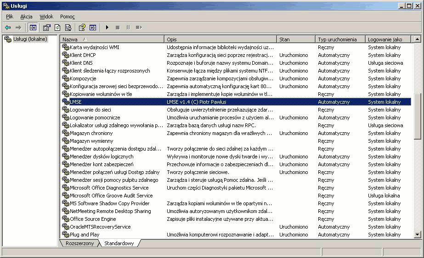Click the Export list toolbar icon
Viewport: 424px width, 258px height.
pos(68,28)
